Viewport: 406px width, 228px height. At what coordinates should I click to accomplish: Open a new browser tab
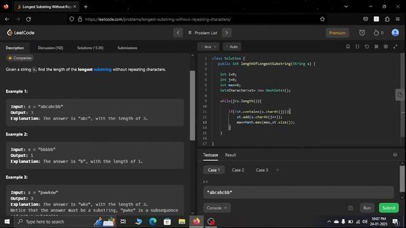86,7
